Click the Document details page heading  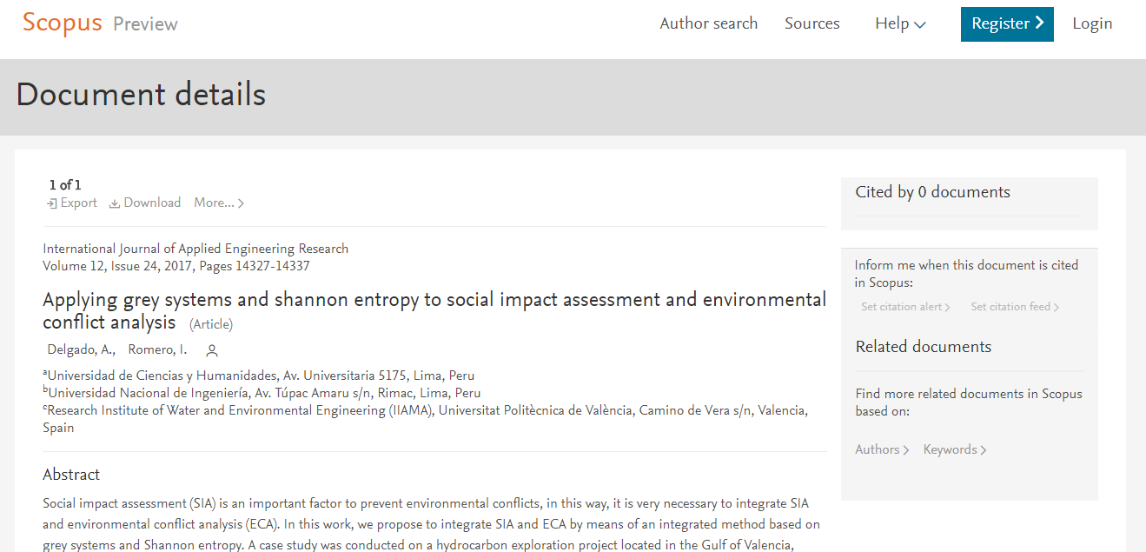(141, 95)
